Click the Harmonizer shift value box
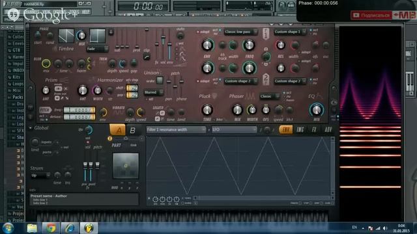This screenshot has height=234, width=417. coord(132,88)
